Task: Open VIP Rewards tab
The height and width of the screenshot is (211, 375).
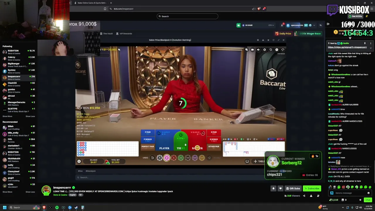Action: click(x=124, y=33)
